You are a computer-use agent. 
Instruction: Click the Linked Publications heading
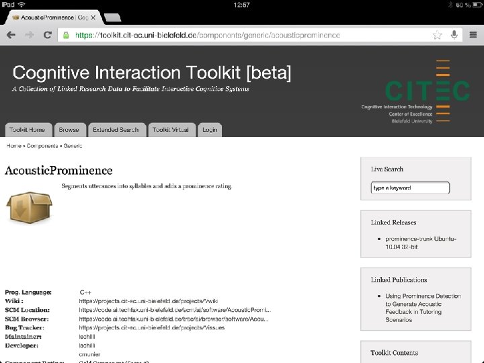point(399,280)
